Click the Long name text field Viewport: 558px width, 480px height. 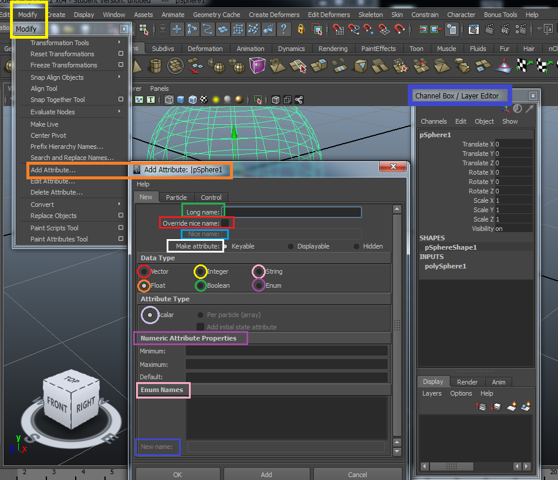coord(293,212)
